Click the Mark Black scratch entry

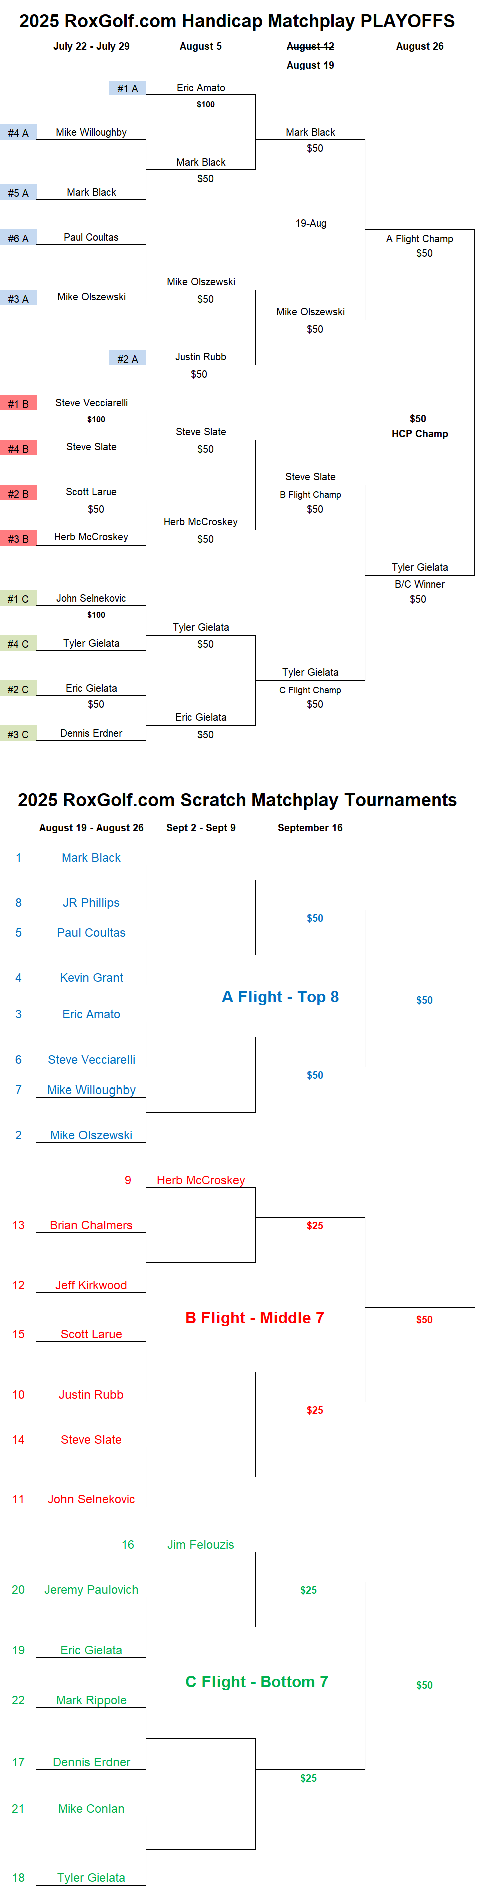(91, 858)
